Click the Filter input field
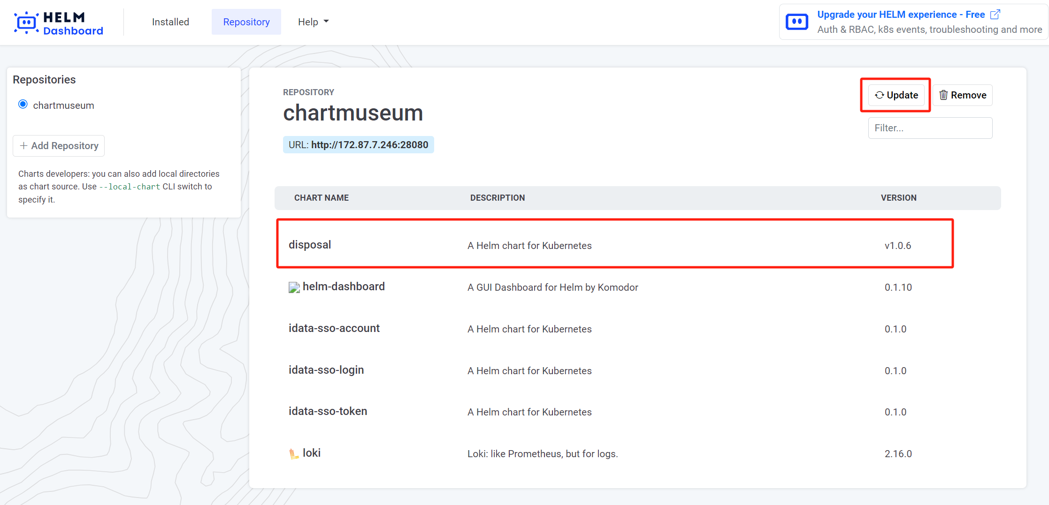1049x505 pixels. (x=930, y=128)
